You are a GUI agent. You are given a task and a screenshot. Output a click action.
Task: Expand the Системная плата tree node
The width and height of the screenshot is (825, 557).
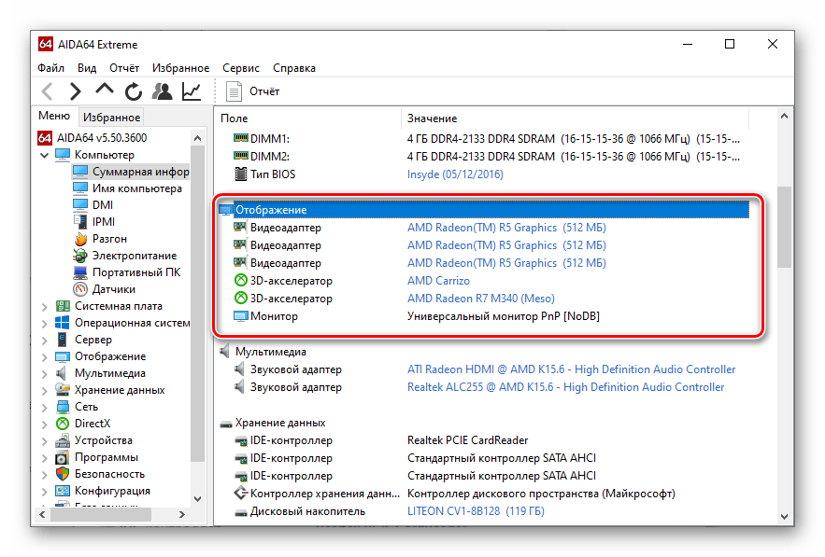coord(45,306)
